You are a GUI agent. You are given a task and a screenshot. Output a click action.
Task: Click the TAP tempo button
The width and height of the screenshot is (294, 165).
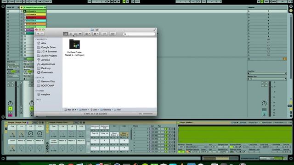point(11,1)
